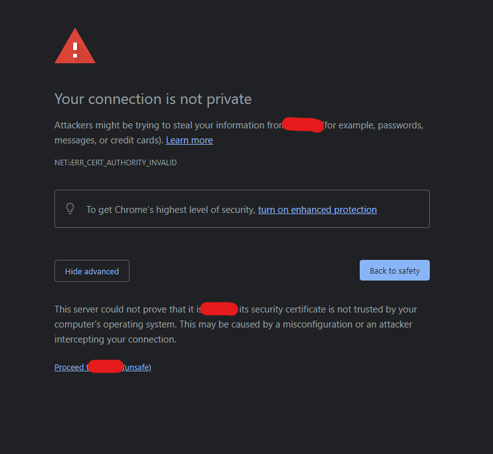The height and width of the screenshot is (454, 493).
Task: Click the NET::ERR_CERT_AUTHORITY_INVALID error code
Action: coord(116,163)
